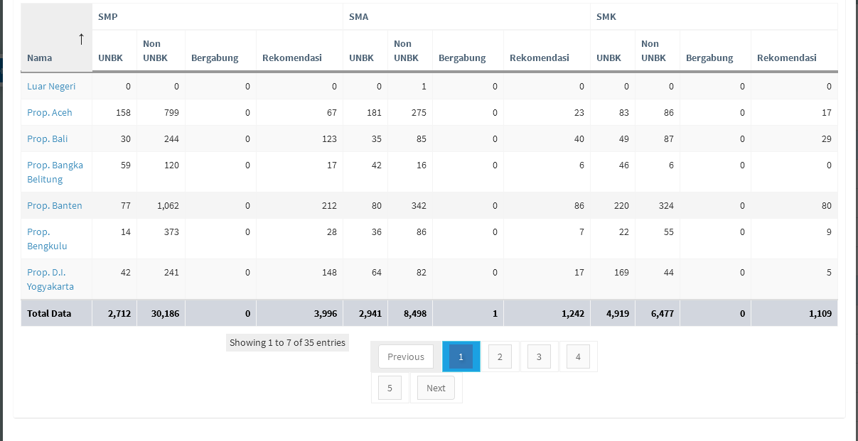The height and width of the screenshot is (441, 858).
Task: Click the SMP group column header
Action: click(x=108, y=16)
